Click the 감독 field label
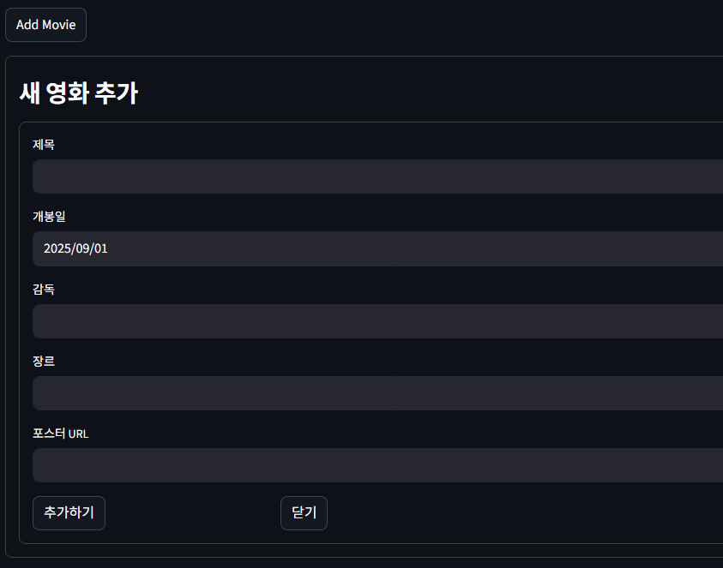Viewport: 723px width, 568px height. (44, 289)
